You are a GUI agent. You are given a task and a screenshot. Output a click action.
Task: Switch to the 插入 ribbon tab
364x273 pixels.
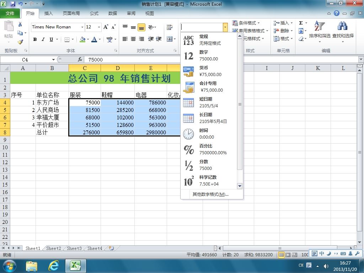coord(48,14)
